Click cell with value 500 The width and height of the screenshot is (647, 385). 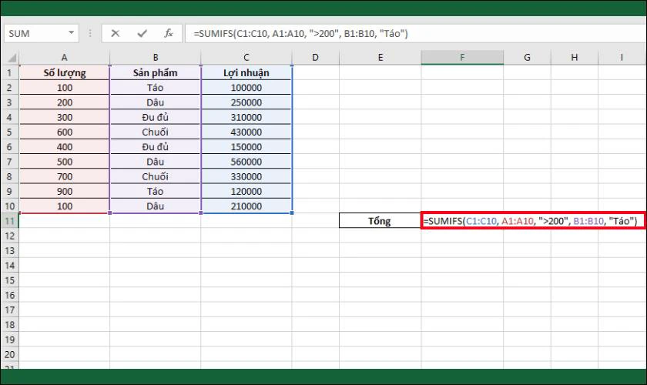tap(65, 162)
